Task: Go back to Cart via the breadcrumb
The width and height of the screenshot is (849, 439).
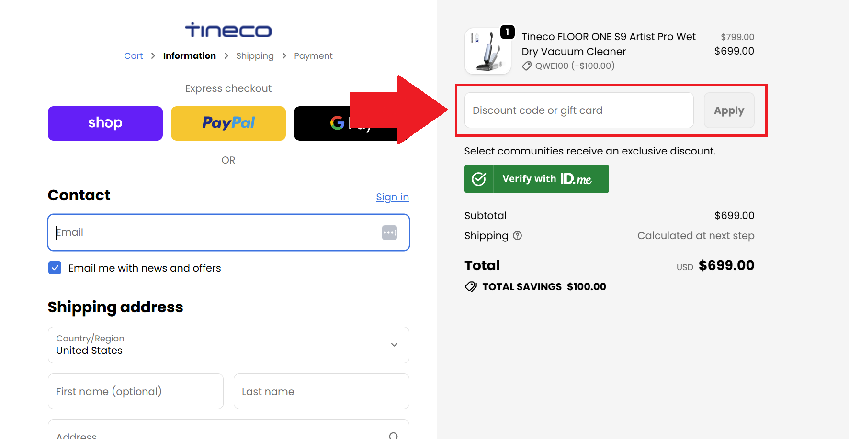Action: [133, 55]
